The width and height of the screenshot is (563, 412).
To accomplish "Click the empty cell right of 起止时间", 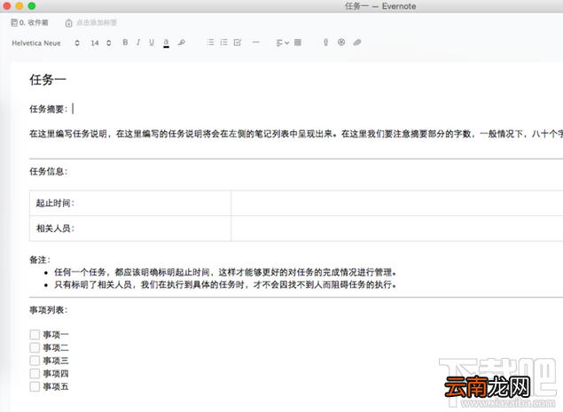I will tap(397, 203).
